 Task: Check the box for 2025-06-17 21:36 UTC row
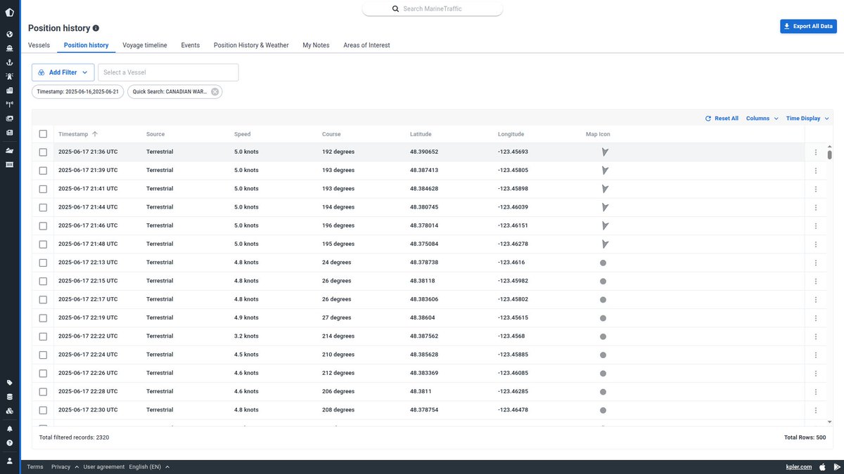click(43, 152)
